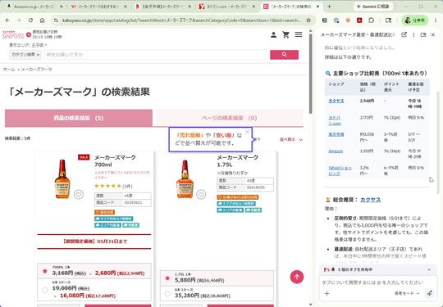Favorite the 1.75L product with heart icon

point(201,195)
